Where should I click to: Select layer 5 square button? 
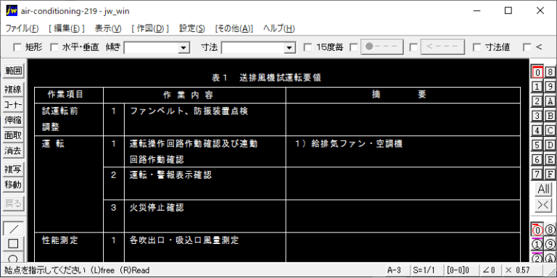coord(537,145)
